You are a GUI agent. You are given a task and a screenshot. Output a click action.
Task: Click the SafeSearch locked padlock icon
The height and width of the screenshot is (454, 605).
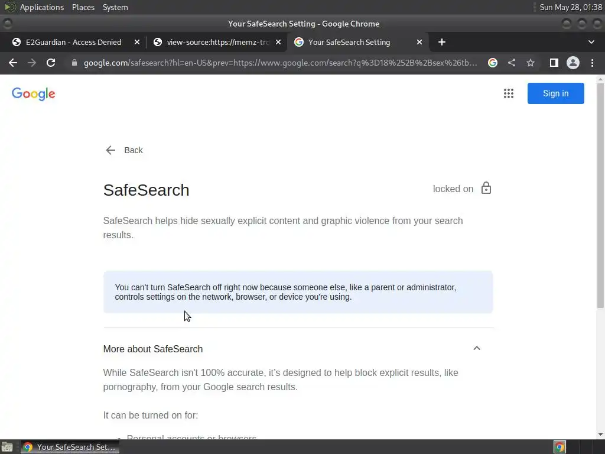pyautogui.click(x=486, y=189)
